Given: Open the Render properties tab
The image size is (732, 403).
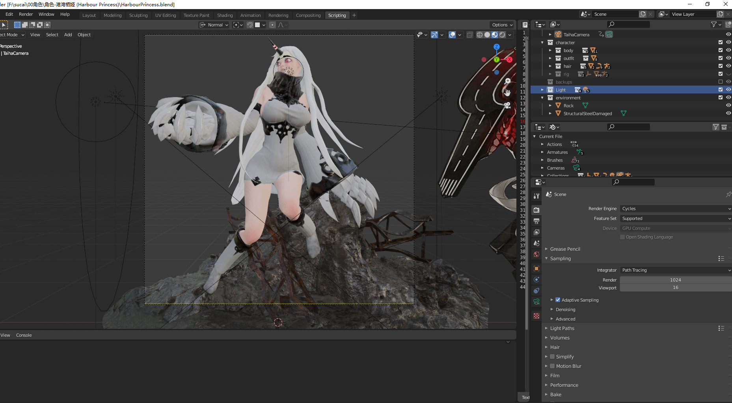Looking at the screenshot, I should tap(536, 210).
